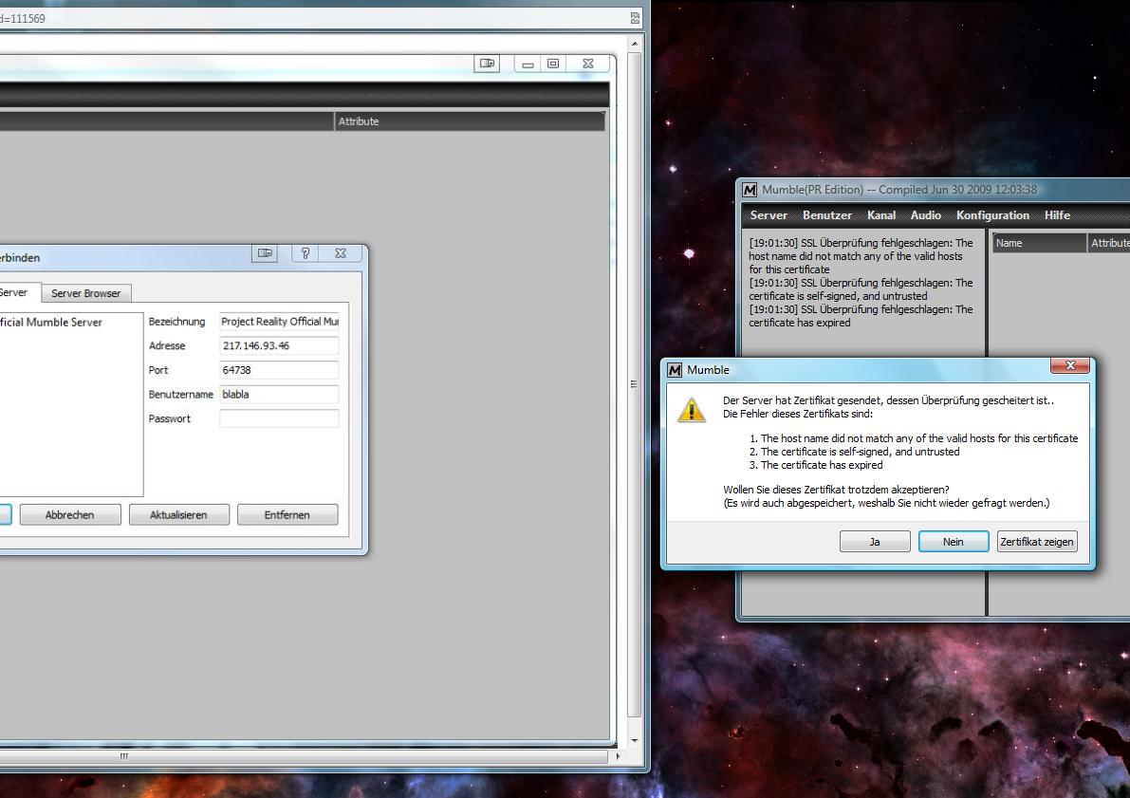
Task: Click the empty Passwort field
Action: pos(279,418)
